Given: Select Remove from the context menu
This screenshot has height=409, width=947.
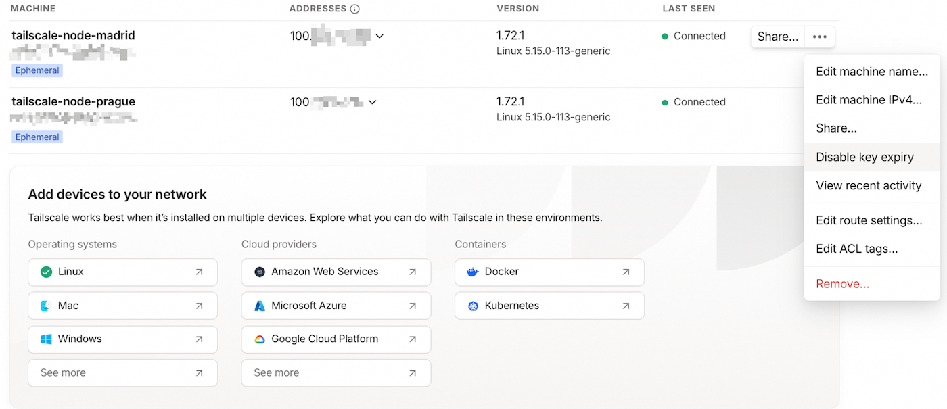Looking at the screenshot, I should click(842, 284).
